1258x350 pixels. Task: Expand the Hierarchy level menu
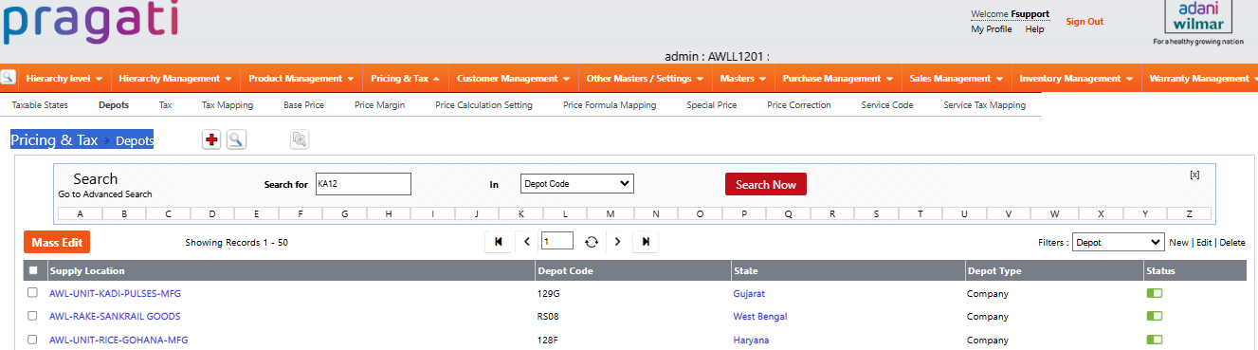[x=65, y=78]
